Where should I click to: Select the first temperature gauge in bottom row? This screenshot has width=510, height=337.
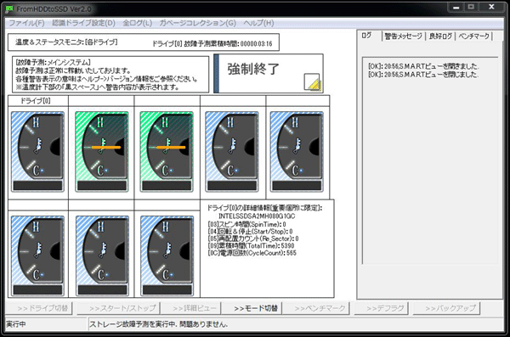point(37,256)
